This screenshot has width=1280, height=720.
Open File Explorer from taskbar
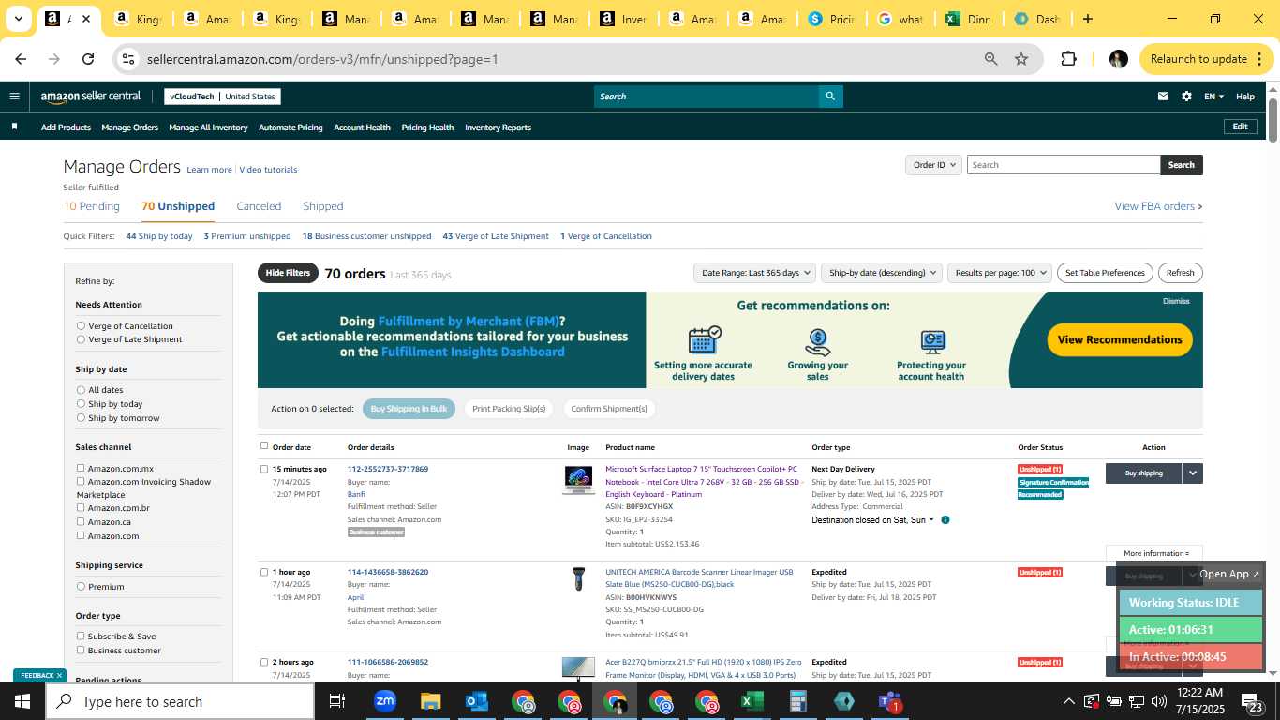pos(431,701)
